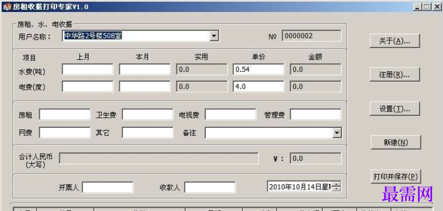Click 电费 单价 field showing 4.0

pyautogui.click(x=259, y=86)
